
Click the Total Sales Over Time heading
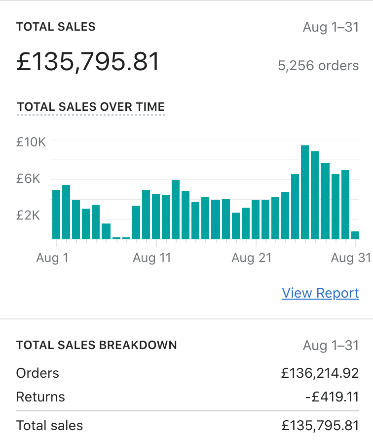click(91, 107)
